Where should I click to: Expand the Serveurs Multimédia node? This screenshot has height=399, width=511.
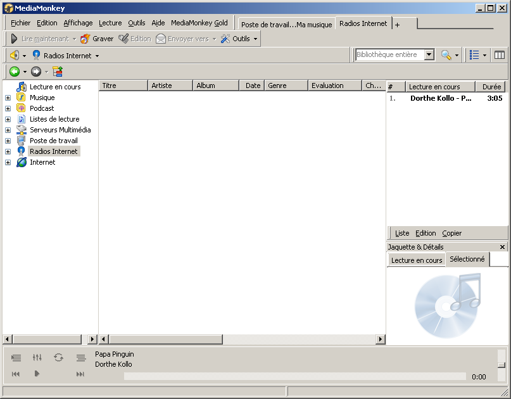click(8, 130)
